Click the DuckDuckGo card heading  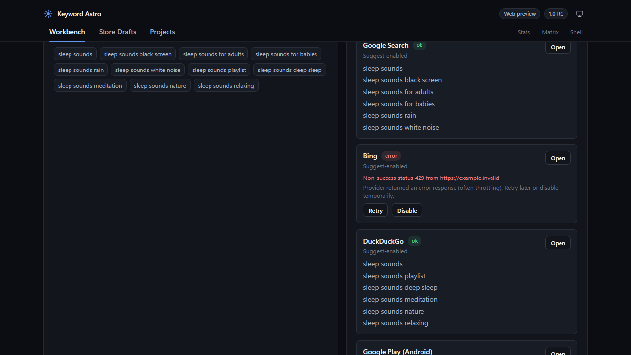pos(383,241)
